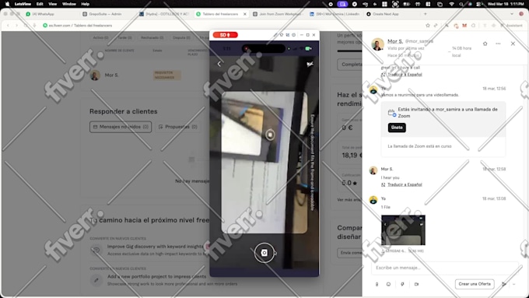This screenshot has width=529, height=298.
Task: Click the Completa button on the profile card
Action: 351,65
